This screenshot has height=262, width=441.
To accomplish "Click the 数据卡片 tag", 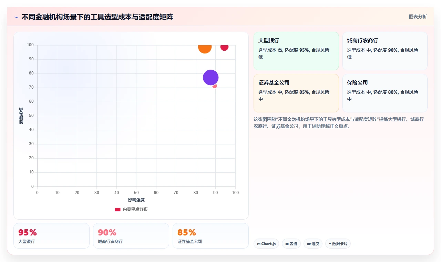I will click(x=338, y=244).
